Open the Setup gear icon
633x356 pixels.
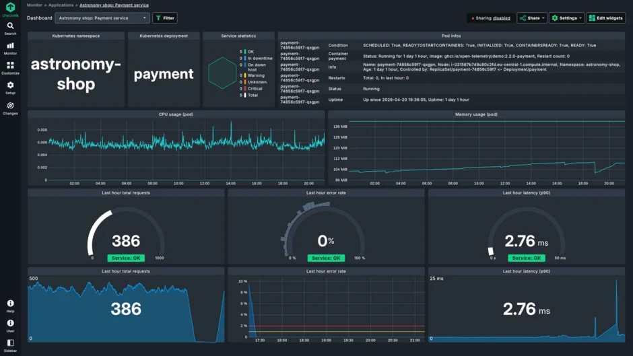(10, 87)
